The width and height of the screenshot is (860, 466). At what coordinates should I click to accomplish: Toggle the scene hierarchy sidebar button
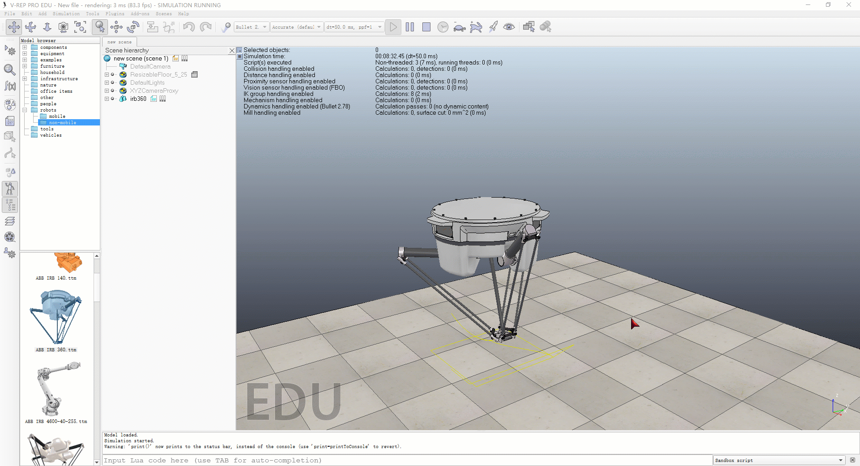[10, 205]
